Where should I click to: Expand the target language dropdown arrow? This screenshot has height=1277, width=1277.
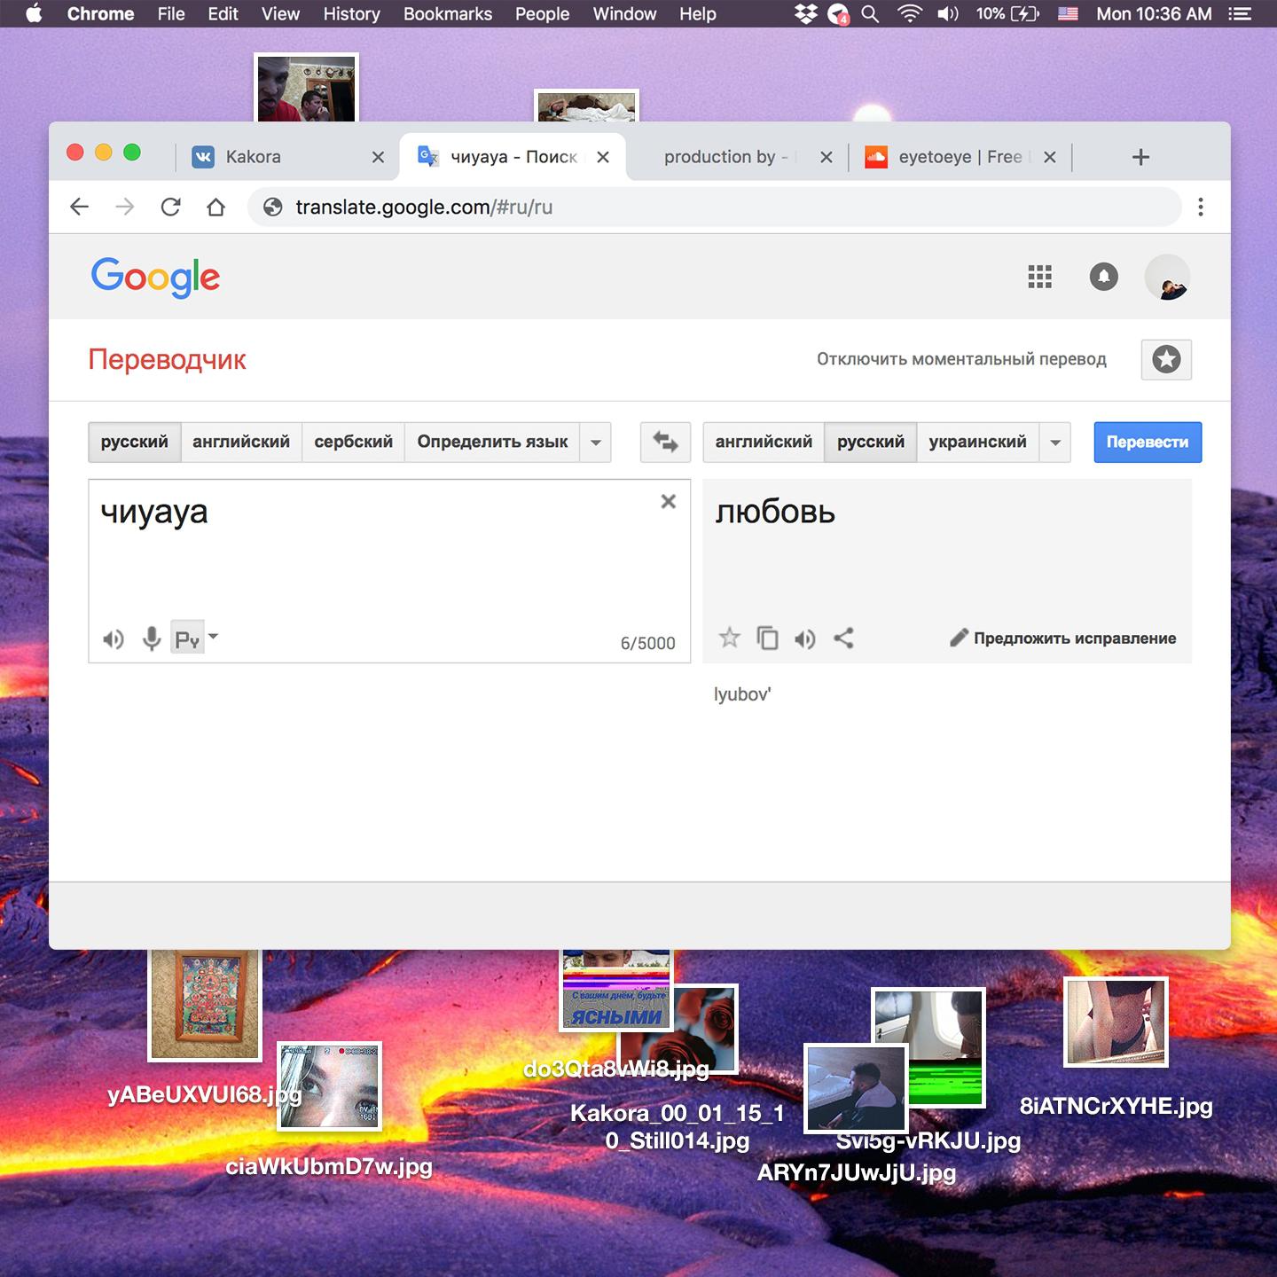tap(1055, 443)
